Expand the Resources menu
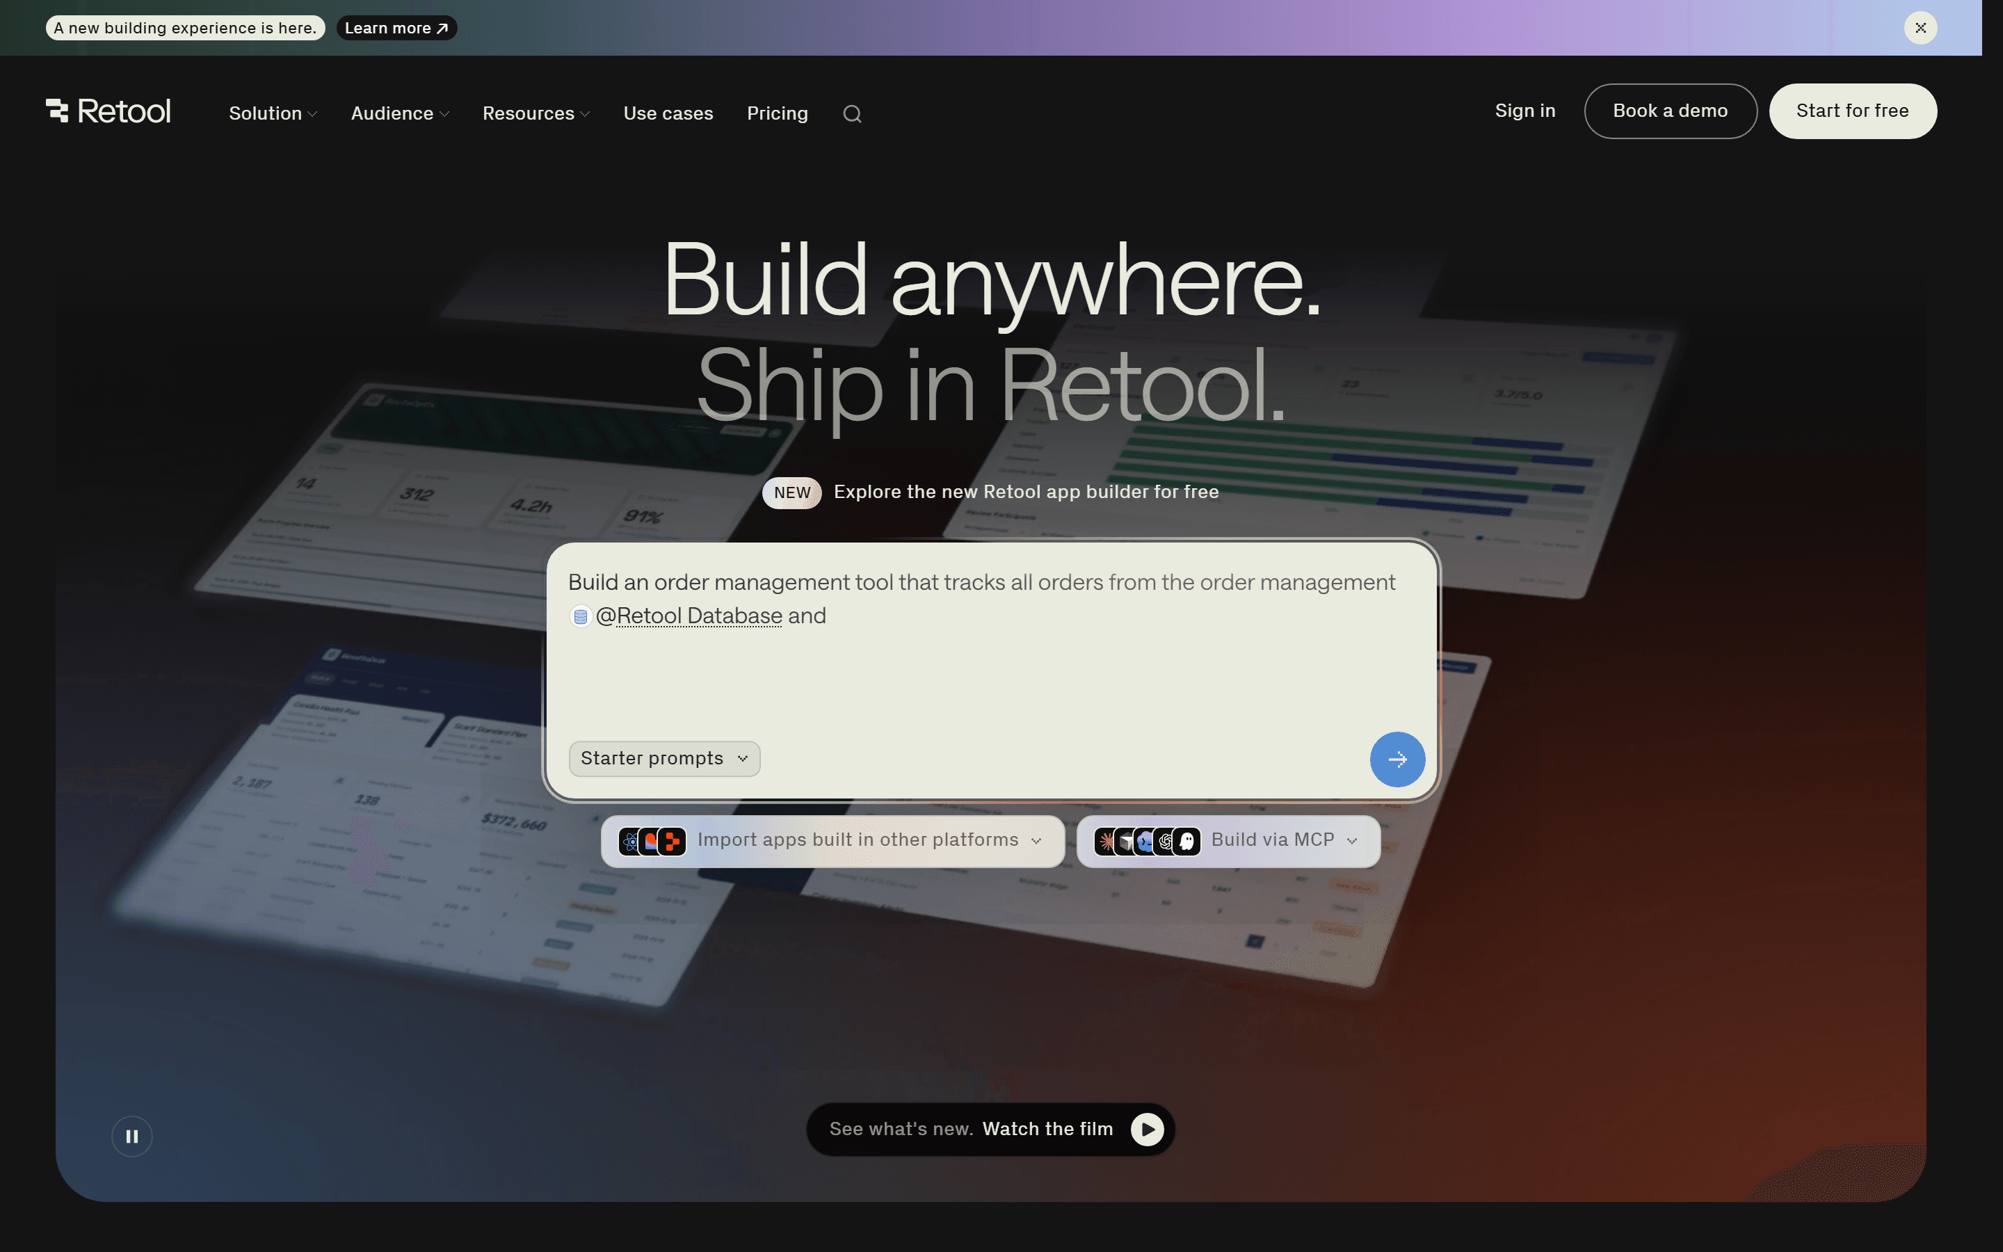The height and width of the screenshot is (1252, 2003). click(536, 113)
